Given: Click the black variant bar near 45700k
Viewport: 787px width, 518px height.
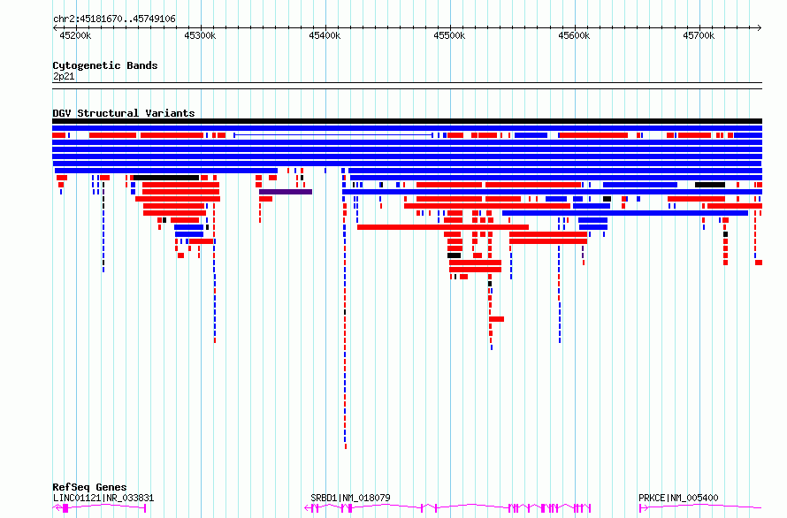Looking at the screenshot, I should (710, 185).
